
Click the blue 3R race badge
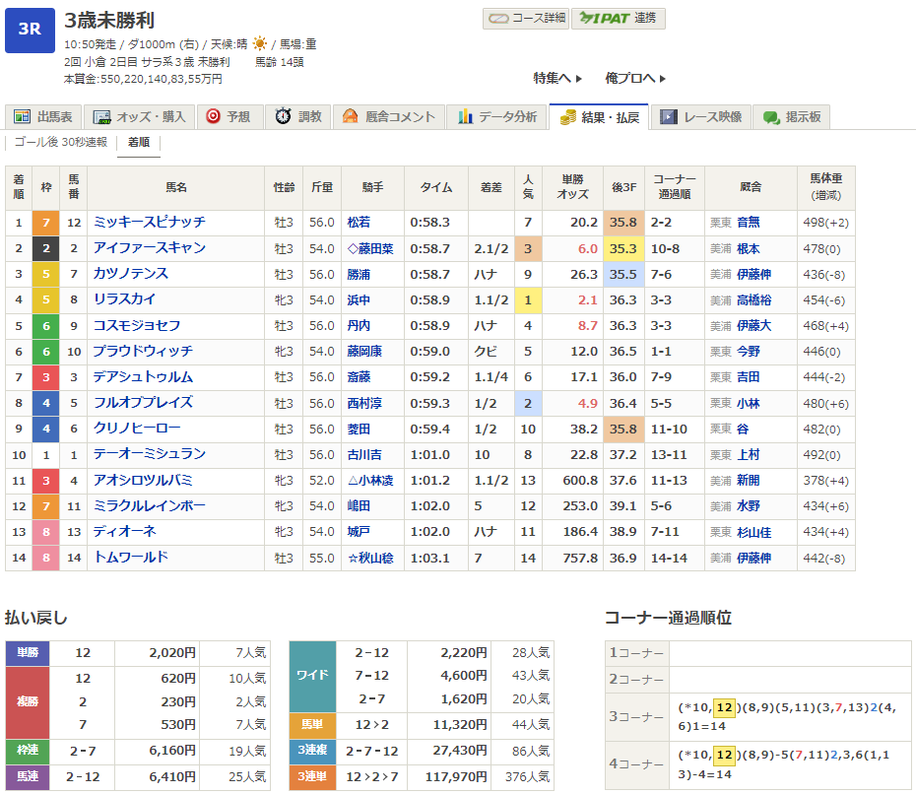30,29
